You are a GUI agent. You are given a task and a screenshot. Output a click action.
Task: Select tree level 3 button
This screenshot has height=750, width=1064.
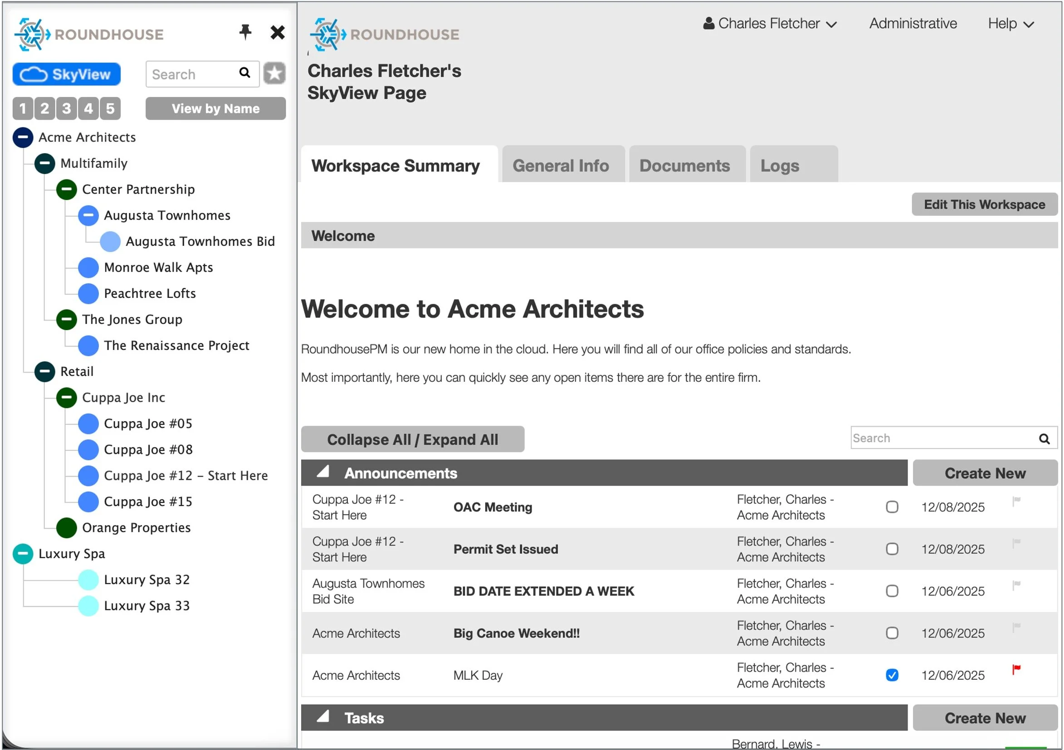point(66,108)
